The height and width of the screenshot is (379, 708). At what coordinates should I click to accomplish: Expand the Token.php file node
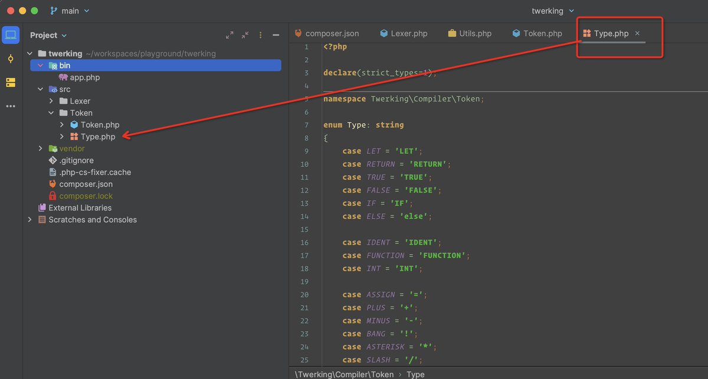click(62, 124)
